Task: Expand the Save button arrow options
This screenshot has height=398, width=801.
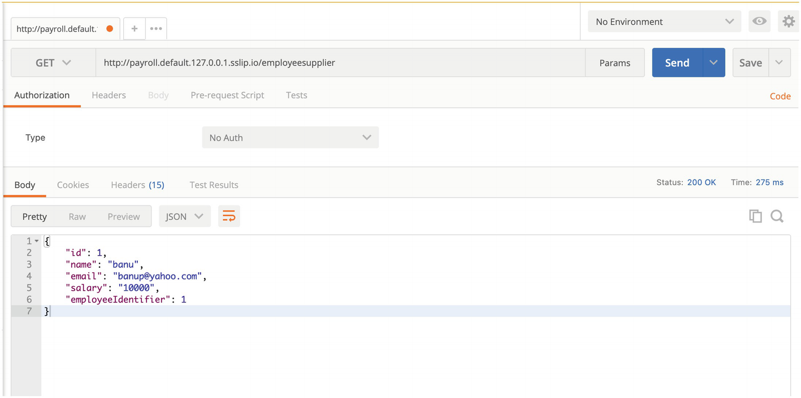Action: (779, 63)
